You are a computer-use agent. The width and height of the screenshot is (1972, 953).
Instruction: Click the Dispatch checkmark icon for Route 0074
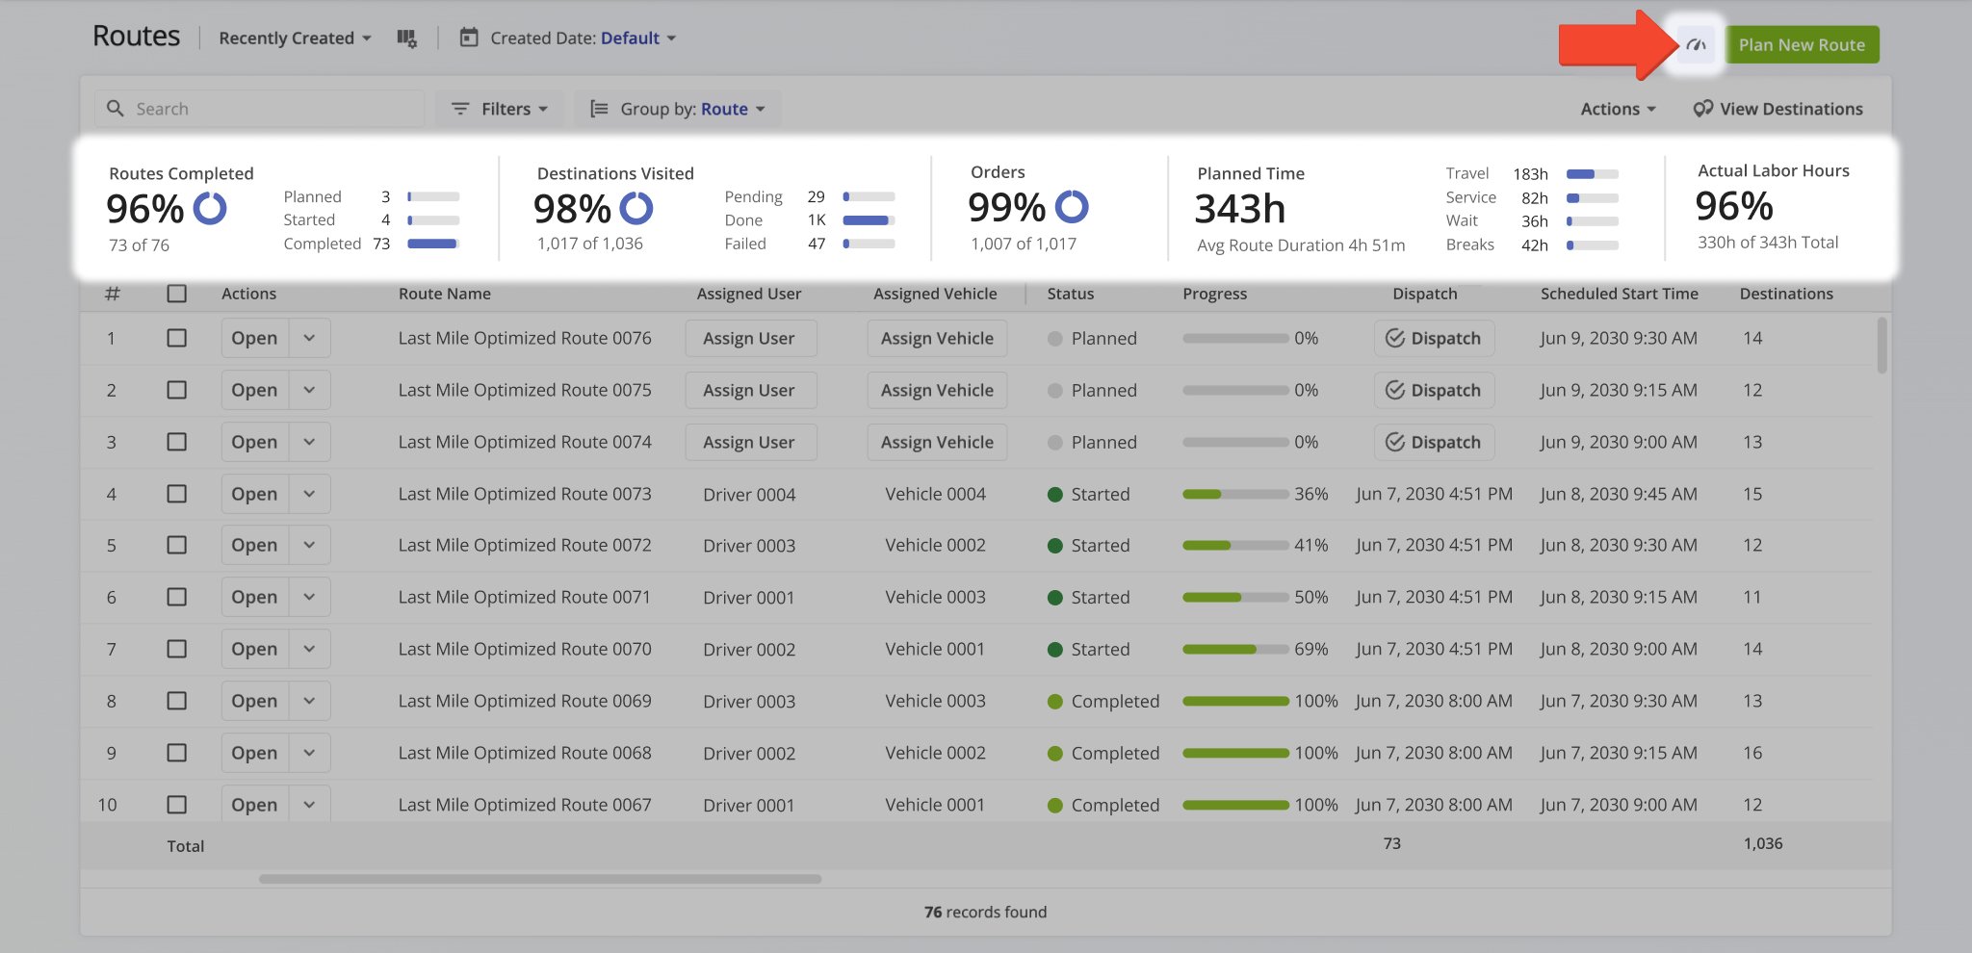(1393, 442)
